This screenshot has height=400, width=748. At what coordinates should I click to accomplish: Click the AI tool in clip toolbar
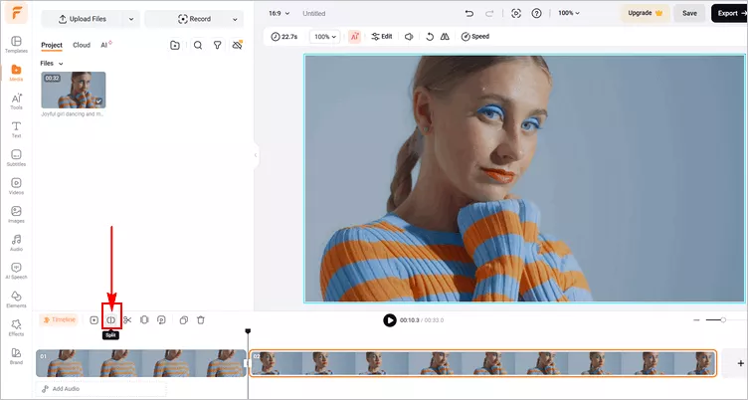click(354, 36)
